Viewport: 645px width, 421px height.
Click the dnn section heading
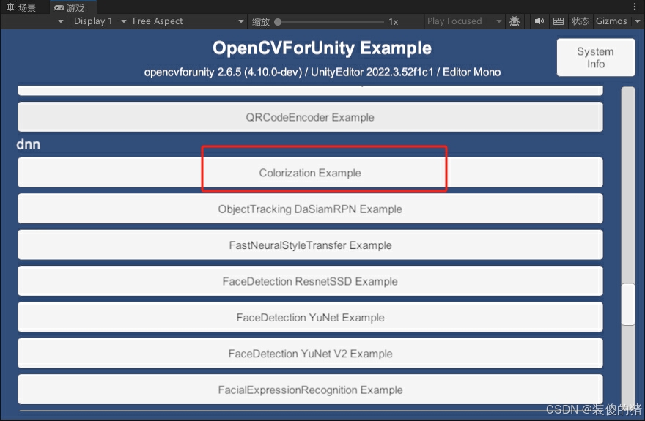[29, 144]
